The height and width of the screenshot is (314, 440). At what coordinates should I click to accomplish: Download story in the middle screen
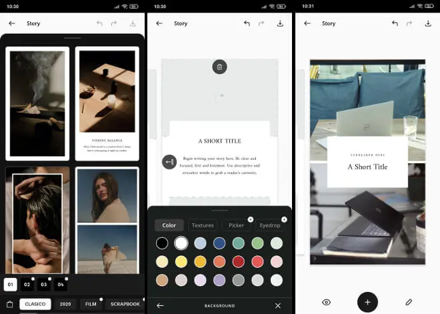280,23
